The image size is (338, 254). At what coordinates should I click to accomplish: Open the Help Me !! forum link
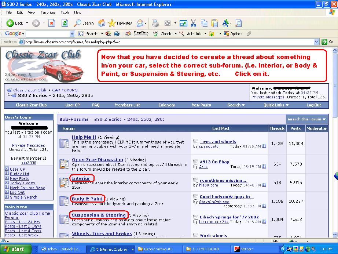point(84,137)
